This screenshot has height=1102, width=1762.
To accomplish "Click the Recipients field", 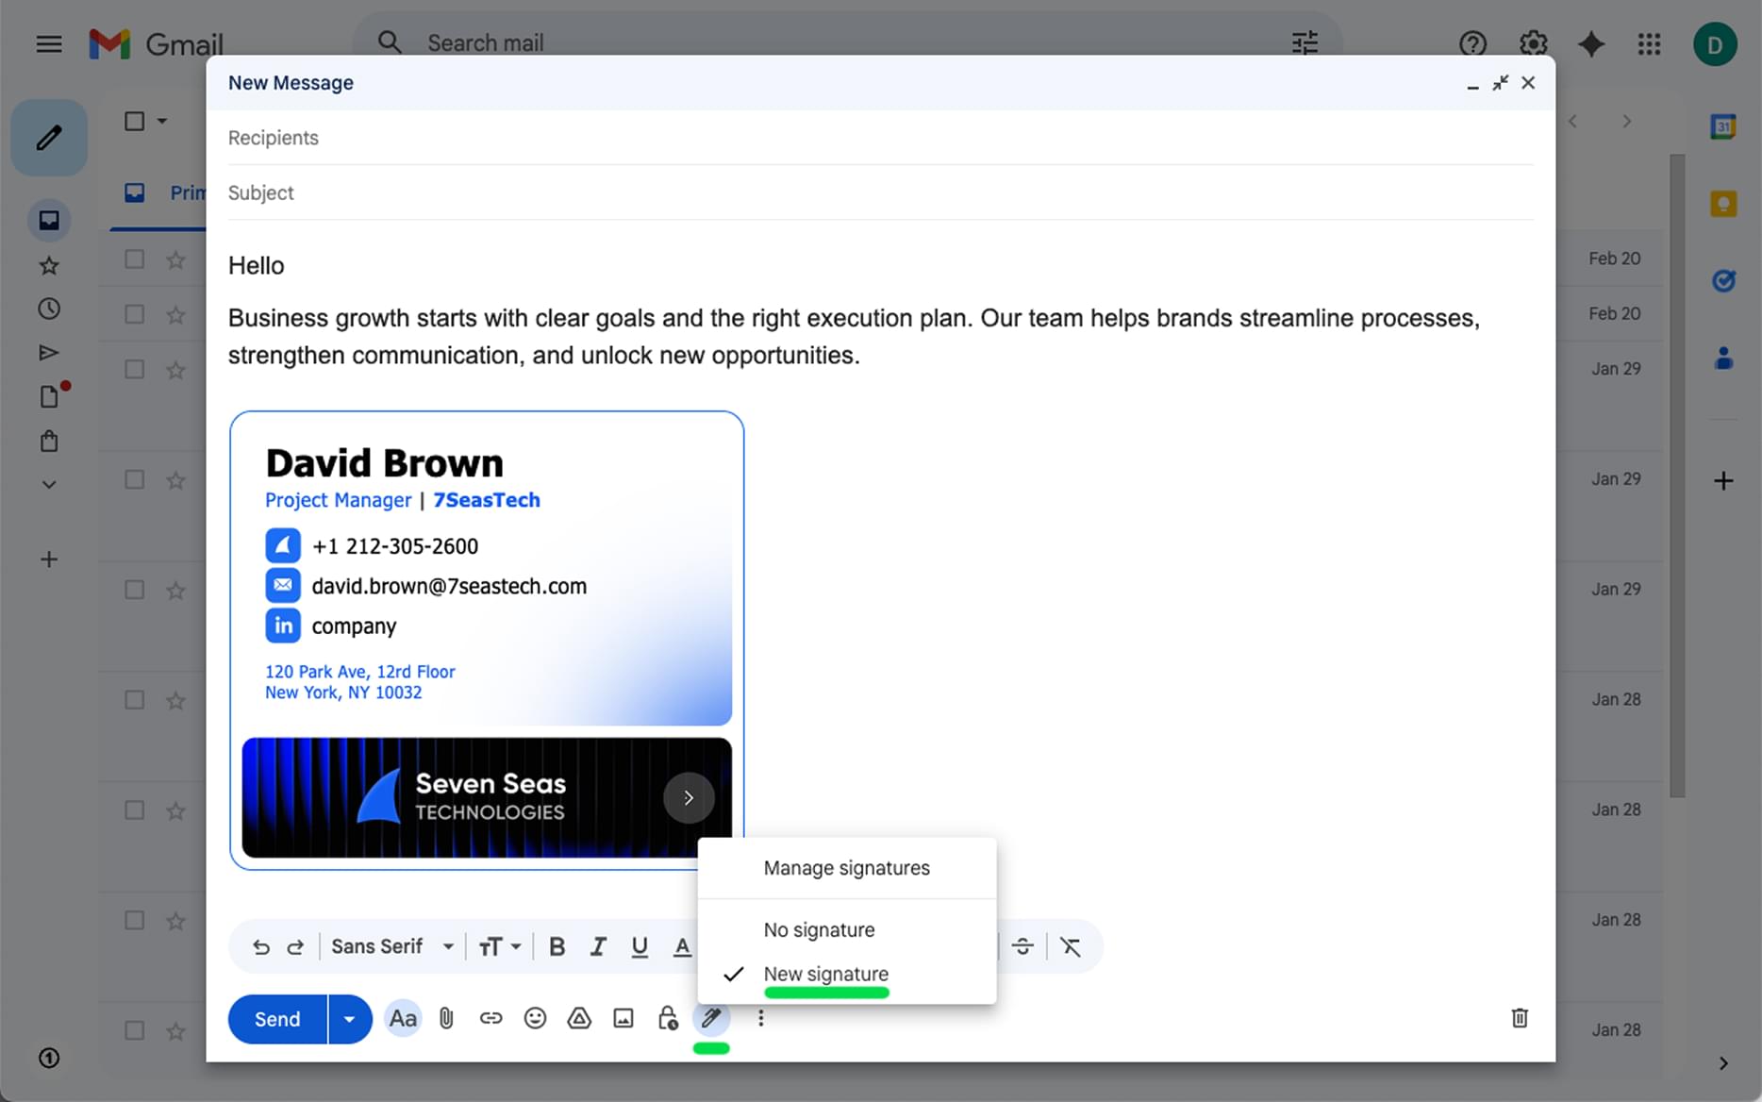I will click(x=880, y=138).
